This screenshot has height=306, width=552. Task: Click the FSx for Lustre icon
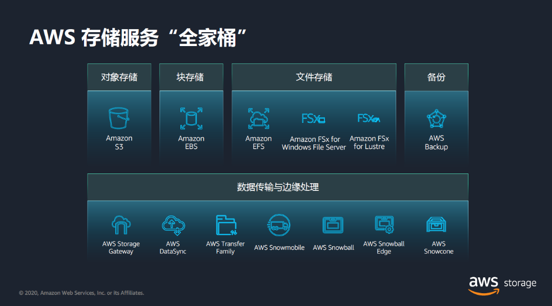369,118
